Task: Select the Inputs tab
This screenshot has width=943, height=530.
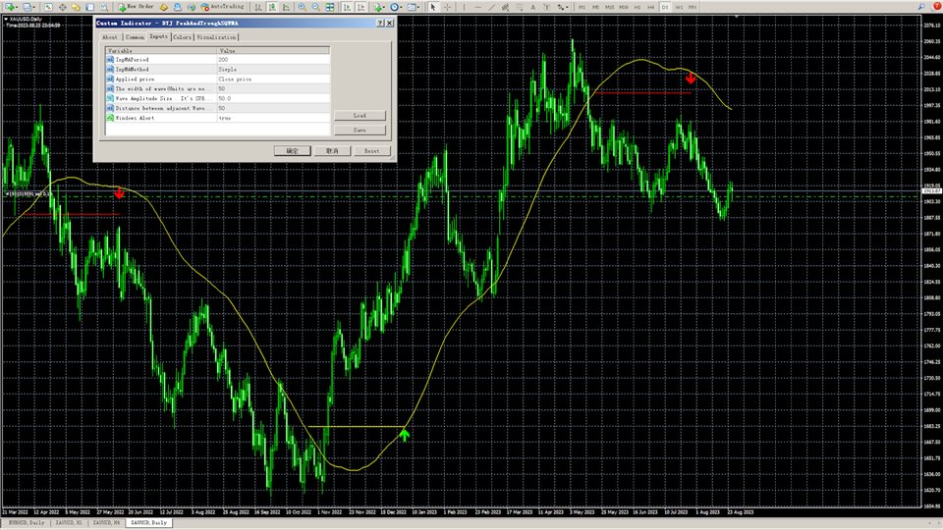Action: click(159, 36)
